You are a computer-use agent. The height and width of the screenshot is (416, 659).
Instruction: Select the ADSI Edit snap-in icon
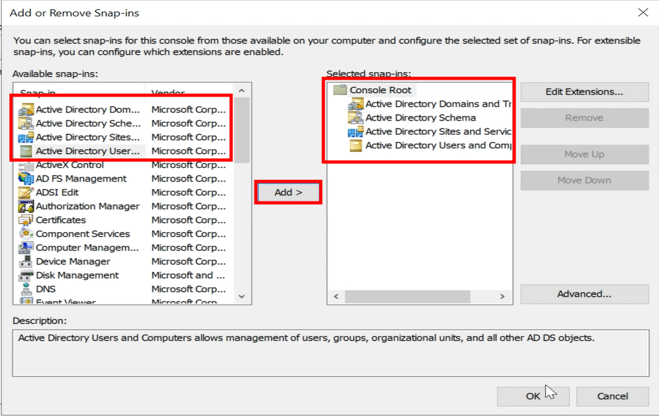pyautogui.click(x=26, y=192)
